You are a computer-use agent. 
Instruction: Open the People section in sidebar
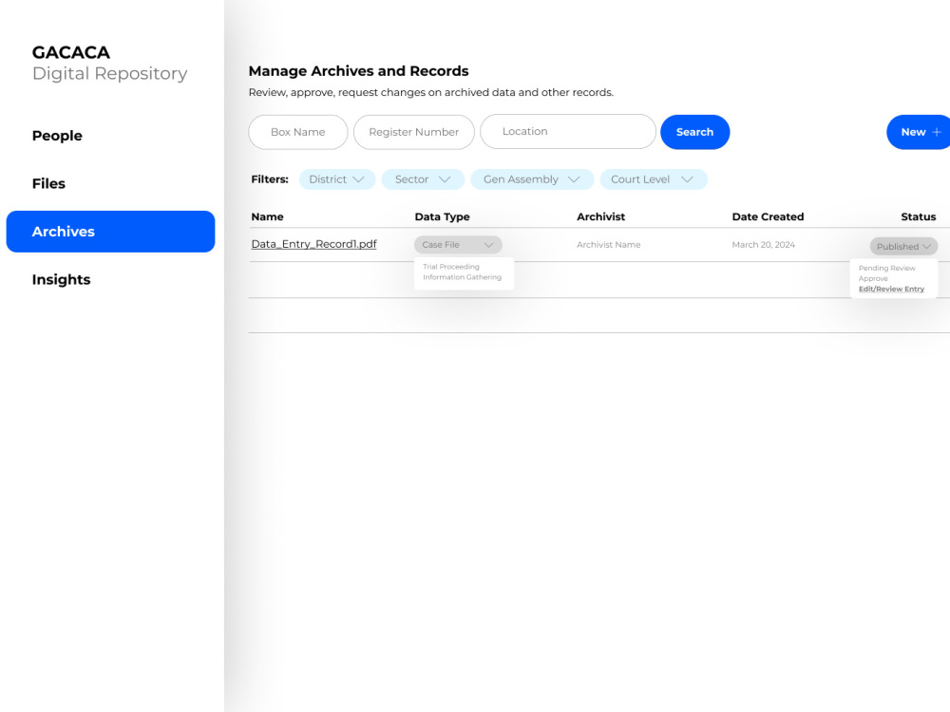pos(57,136)
